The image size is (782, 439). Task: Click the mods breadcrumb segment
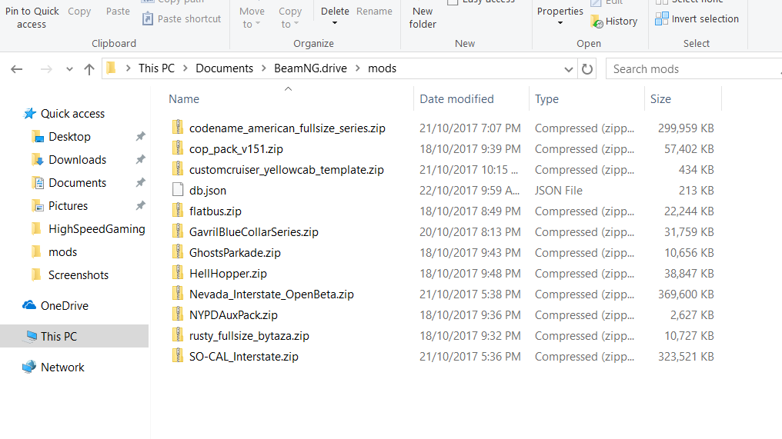[382, 68]
